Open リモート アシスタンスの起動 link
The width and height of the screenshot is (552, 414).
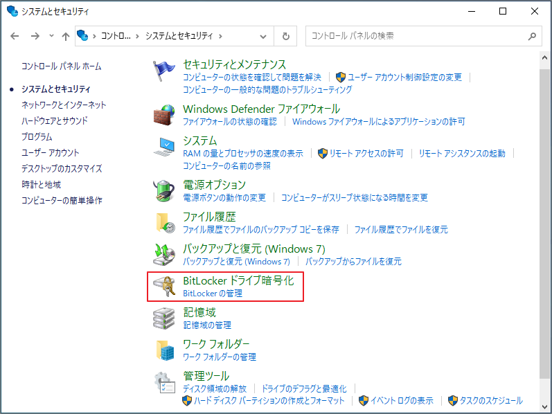point(462,154)
